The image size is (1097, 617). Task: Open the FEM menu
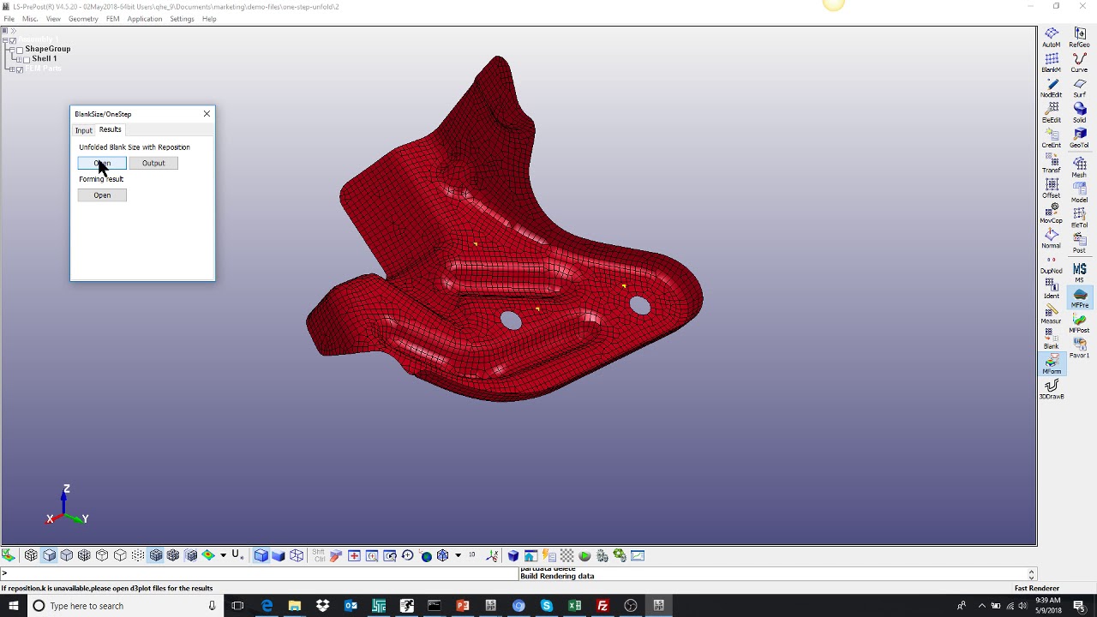(x=112, y=19)
